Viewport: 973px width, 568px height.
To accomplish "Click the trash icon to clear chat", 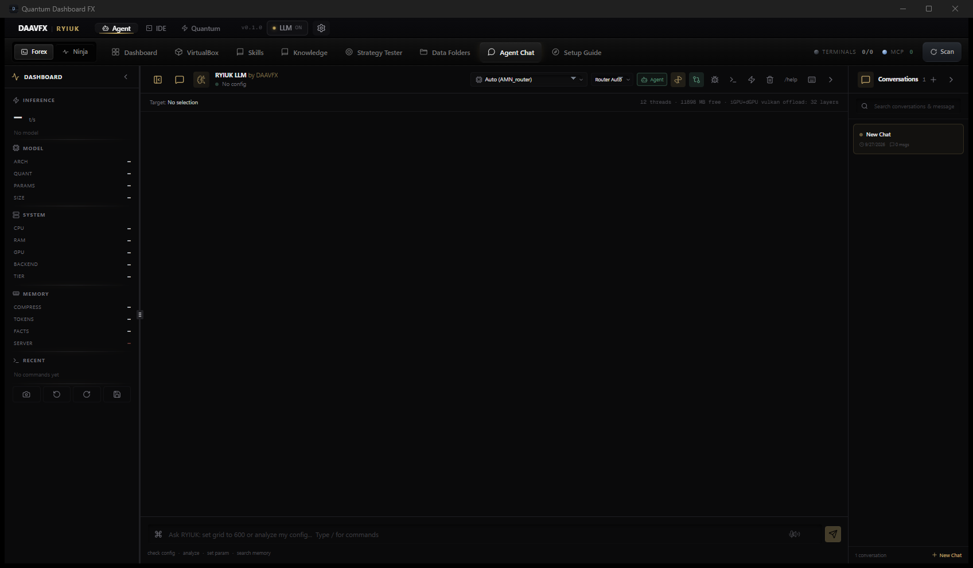I will pos(770,80).
